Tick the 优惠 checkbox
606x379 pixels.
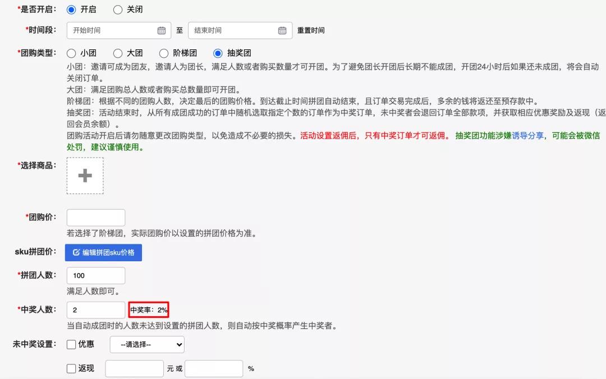tap(71, 344)
